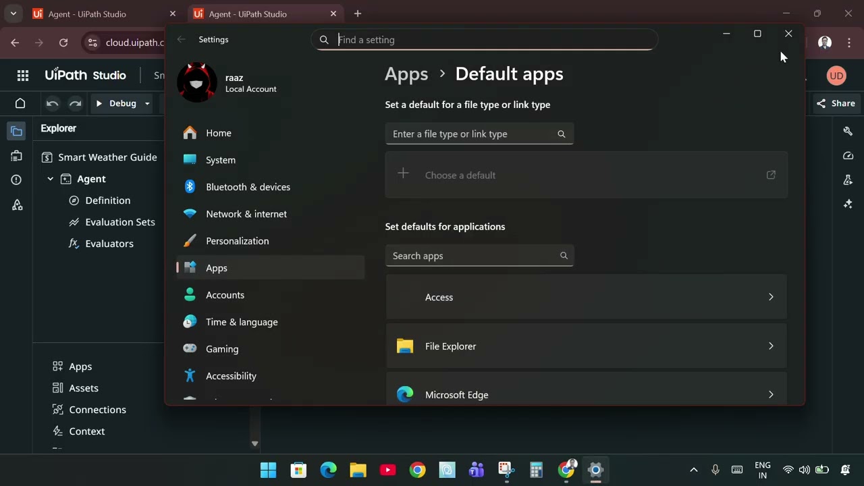Click the UD user avatar in UiPath
The width and height of the screenshot is (864, 486).
pyautogui.click(x=836, y=76)
